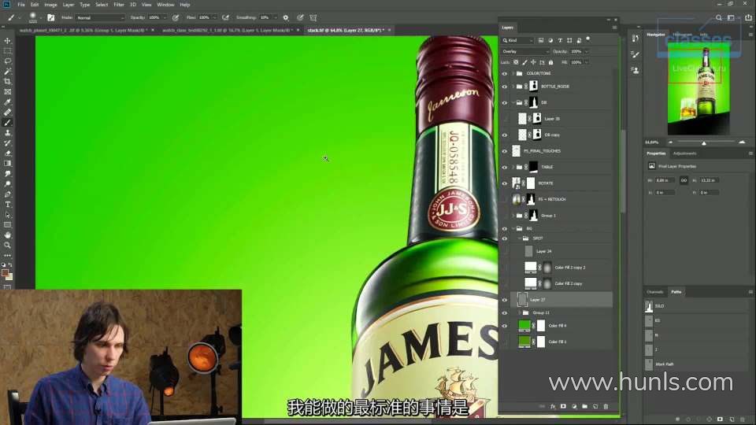
Task: Hide the Color Fill 4 layer
Action: coord(504,326)
